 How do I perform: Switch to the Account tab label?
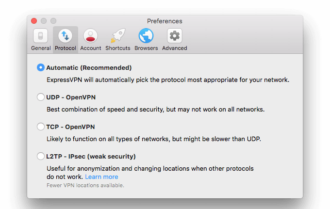click(90, 48)
